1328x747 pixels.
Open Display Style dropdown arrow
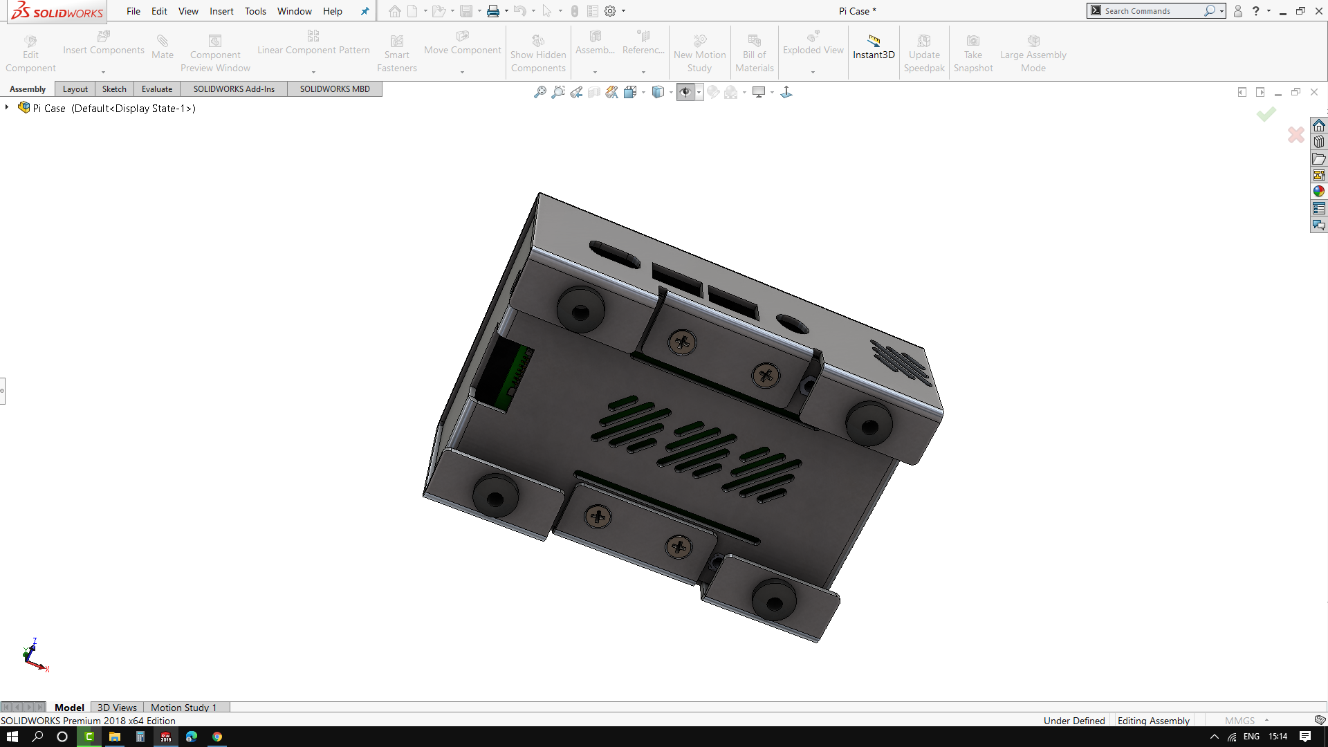click(x=671, y=92)
